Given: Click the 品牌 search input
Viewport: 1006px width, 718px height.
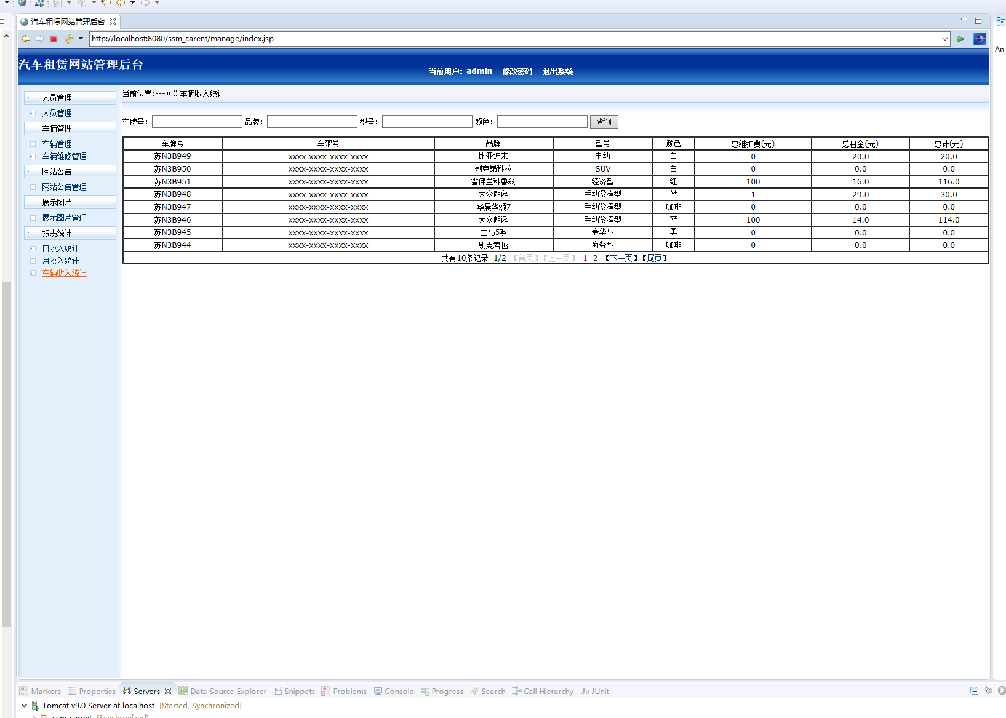Looking at the screenshot, I should pyautogui.click(x=312, y=122).
